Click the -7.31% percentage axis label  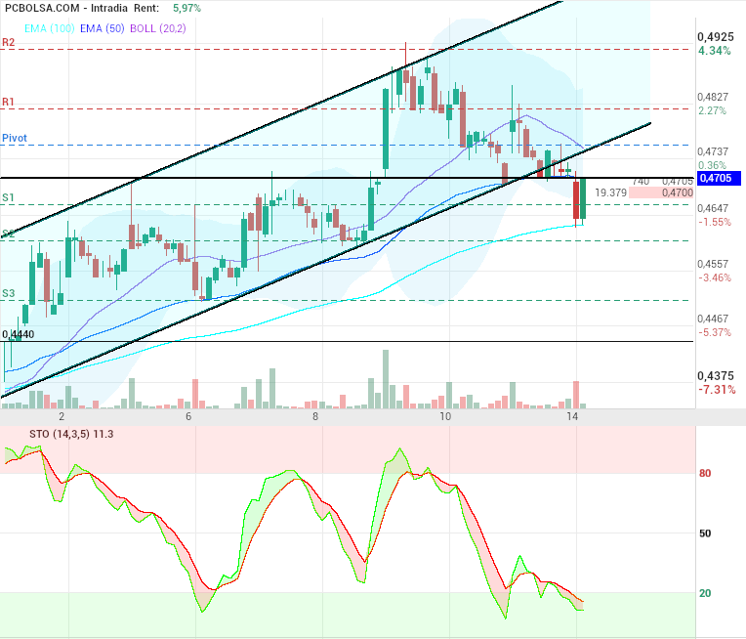[x=716, y=390]
